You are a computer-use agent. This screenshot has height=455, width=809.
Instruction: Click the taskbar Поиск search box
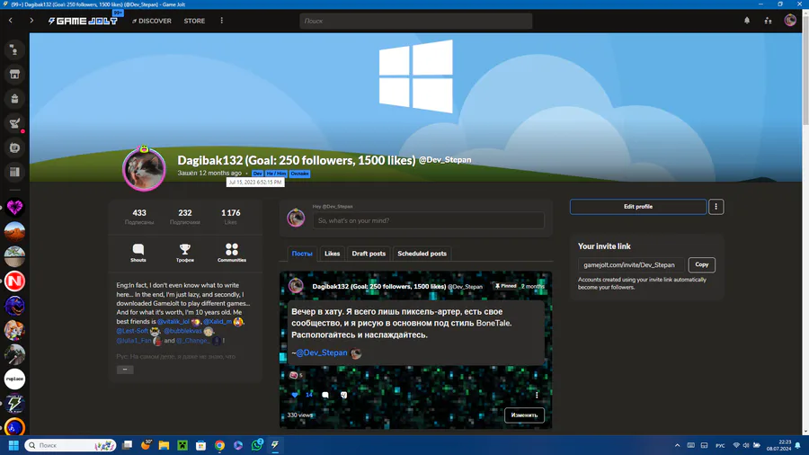click(x=71, y=445)
